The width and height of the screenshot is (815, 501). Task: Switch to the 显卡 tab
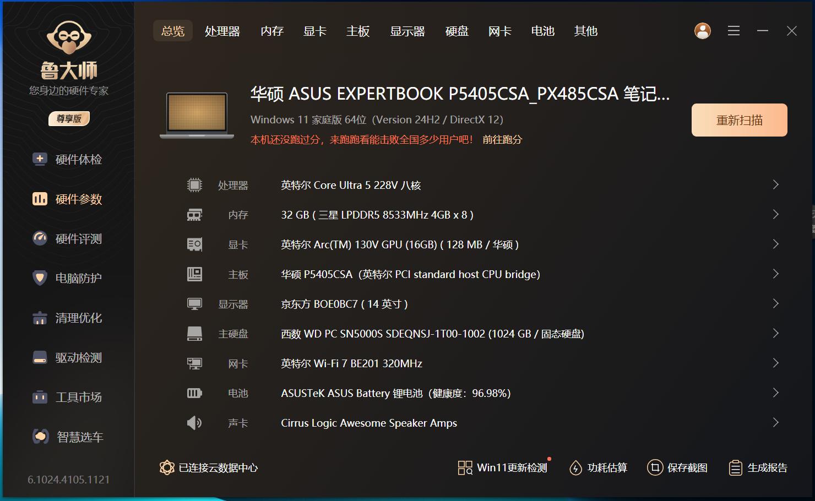pos(315,31)
